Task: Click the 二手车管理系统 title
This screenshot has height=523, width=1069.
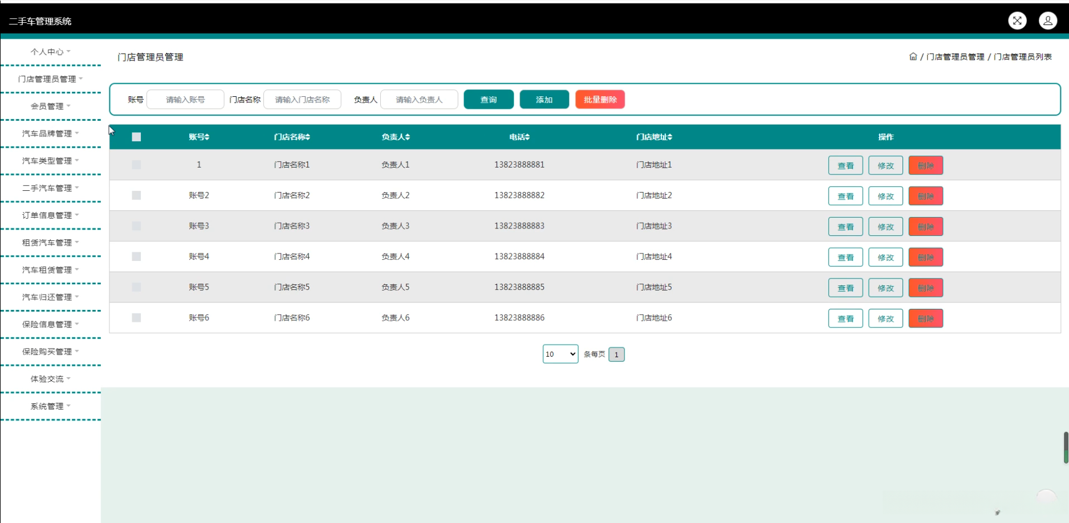Action: click(40, 21)
